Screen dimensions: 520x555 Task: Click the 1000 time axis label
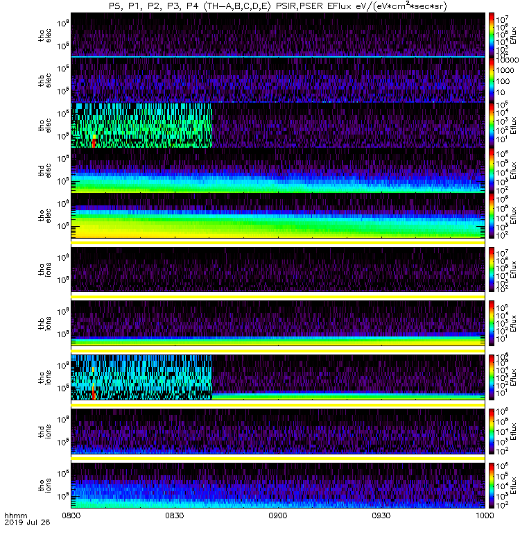click(485, 515)
